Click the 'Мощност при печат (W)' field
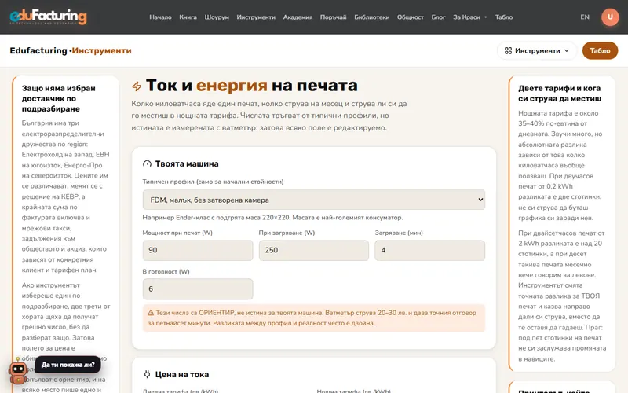The image size is (628, 393). click(x=198, y=250)
